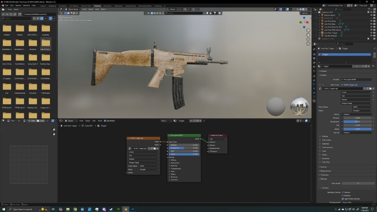Screen dimensions: 377x212
Task: Enable Backface Culling Shadow checkbox
Action: [343, 195]
